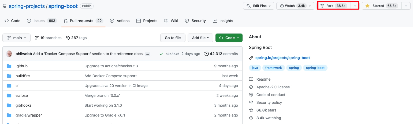The height and width of the screenshot is (124, 413).
Task: Open the Add file dropdown
Action: point(200,38)
